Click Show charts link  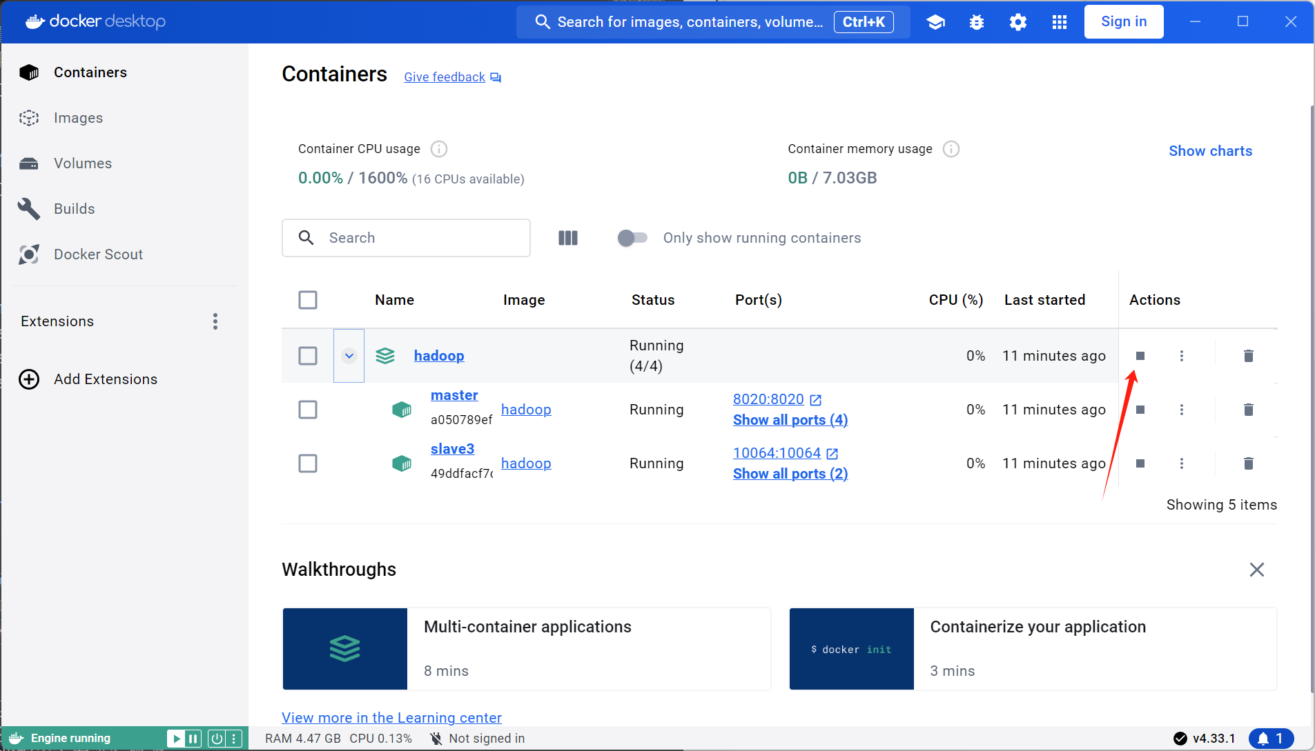tap(1209, 151)
